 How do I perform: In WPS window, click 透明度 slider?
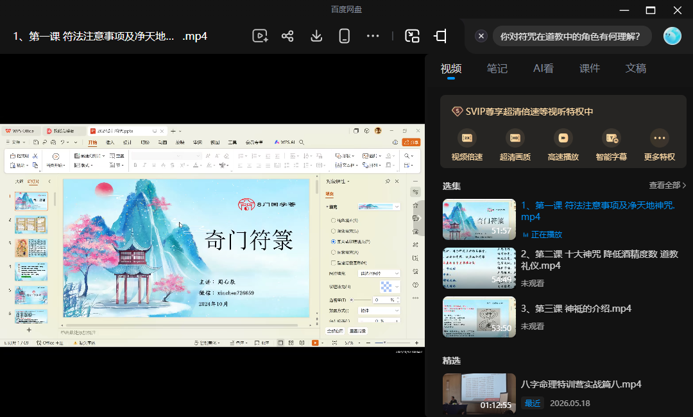pos(359,300)
